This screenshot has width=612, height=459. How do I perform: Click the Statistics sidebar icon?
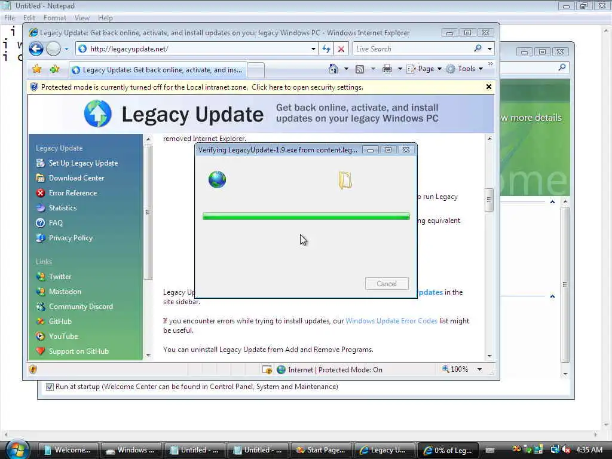41,207
